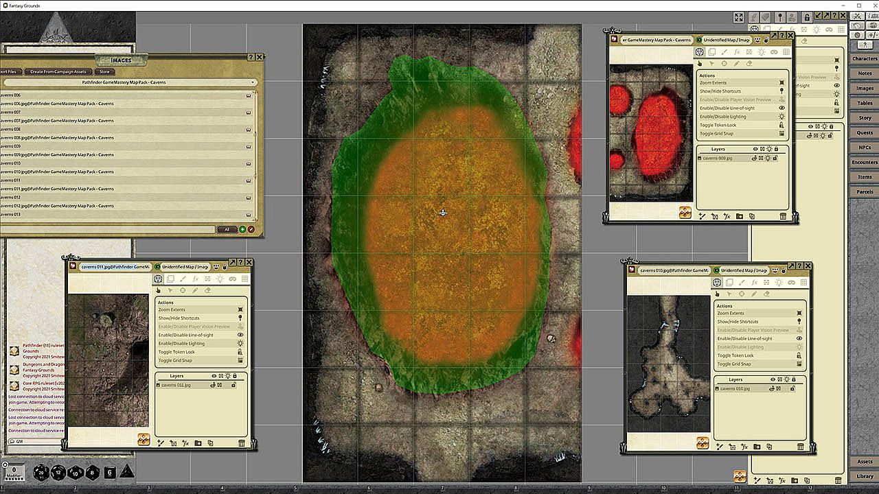
Task: Open the Story sidebar panel
Action: tap(864, 118)
